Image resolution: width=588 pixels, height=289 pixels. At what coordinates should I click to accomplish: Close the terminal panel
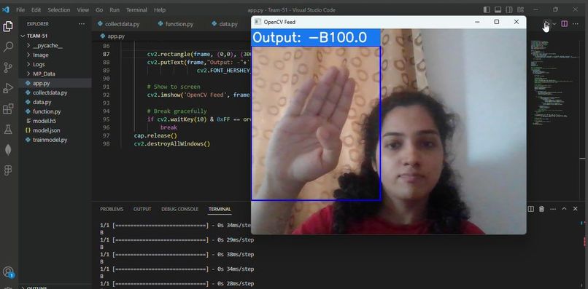[576, 209]
